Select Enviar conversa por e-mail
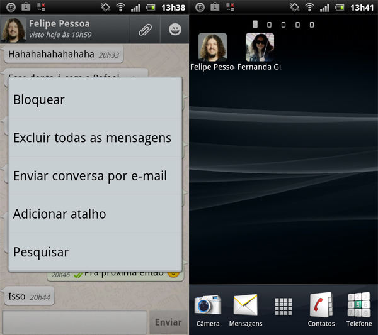Screen dimensions: 378x335 pos(94,176)
